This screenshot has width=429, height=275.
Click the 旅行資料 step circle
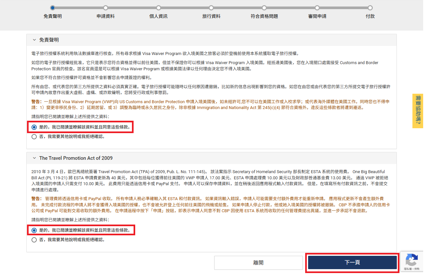(211, 8)
